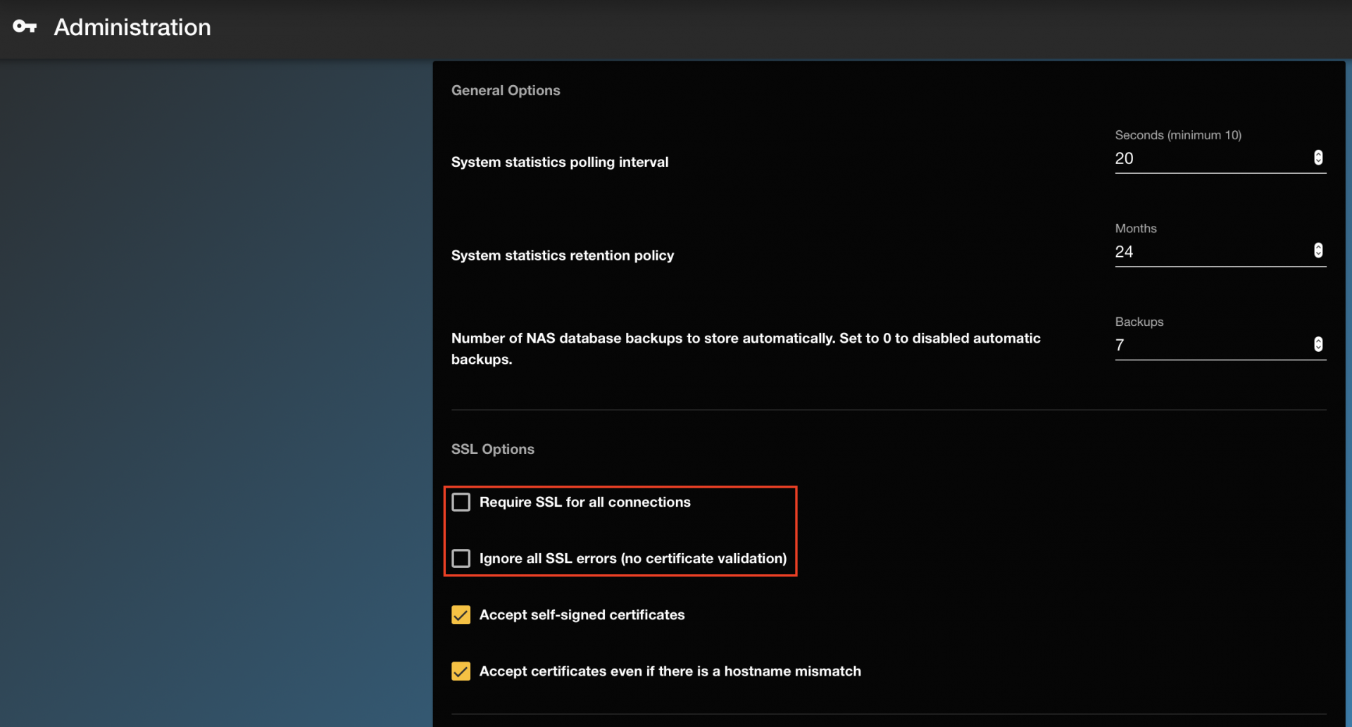The height and width of the screenshot is (727, 1352).
Task: Click the Backups field label
Action: (x=1139, y=322)
